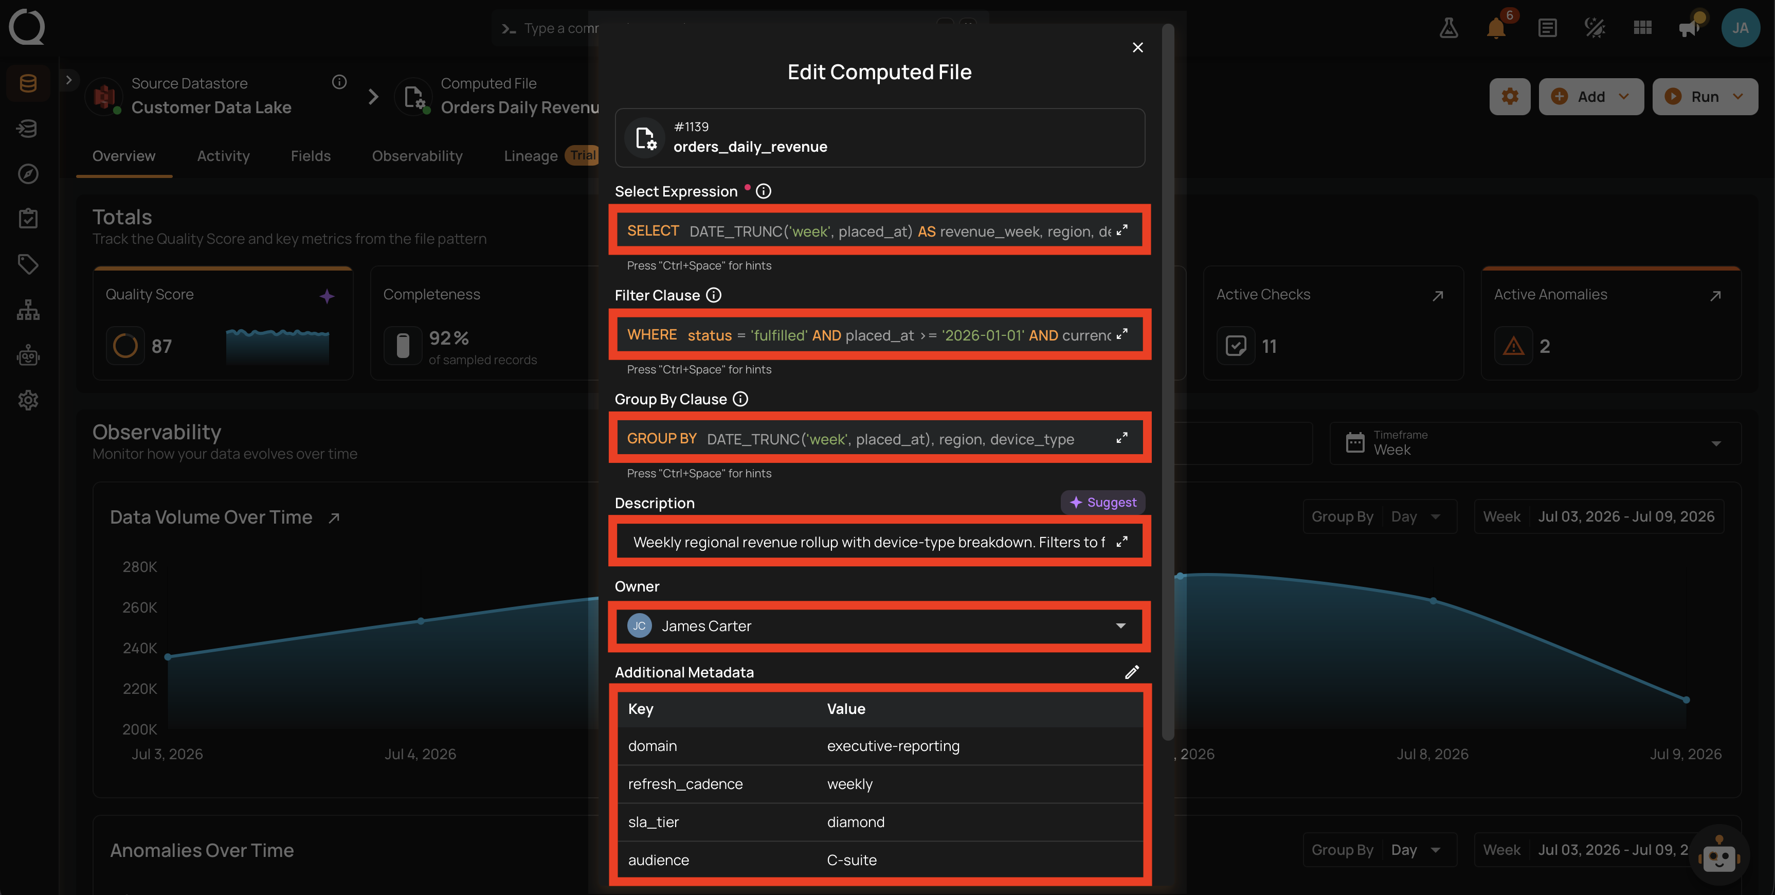Click the Suggest description button
This screenshot has width=1775, height=895.
(x=1102, y=502)
